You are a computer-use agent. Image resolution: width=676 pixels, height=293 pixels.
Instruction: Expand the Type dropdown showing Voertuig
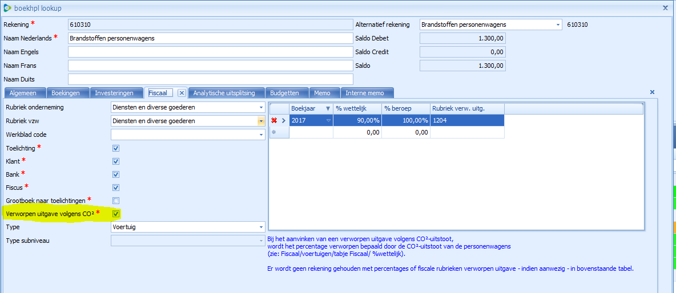(261, 227)
